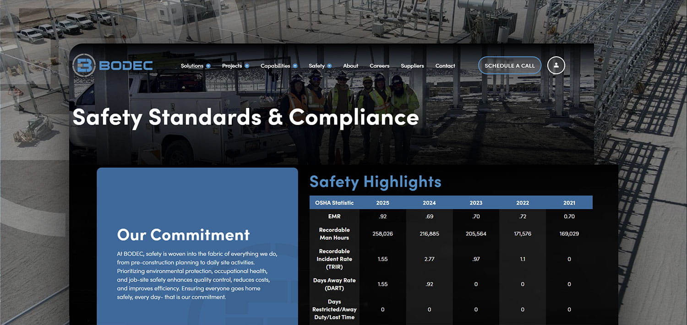Open the Contact link
Screen dimensions: 687x325
point(445,66)
